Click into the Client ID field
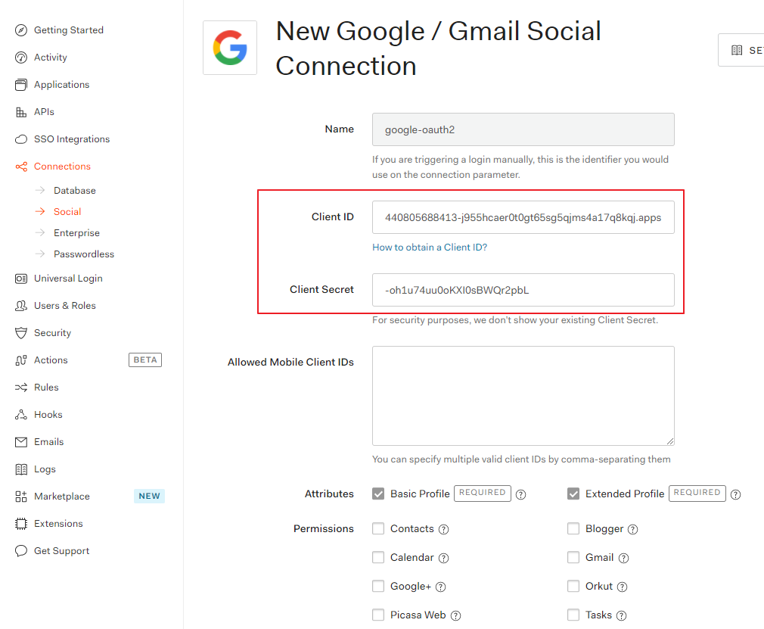 coord(523,217)
